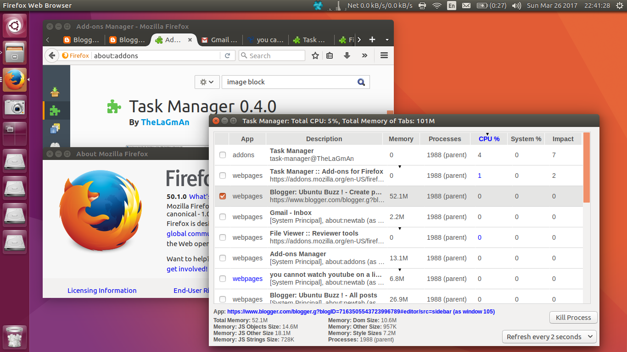Show bookmarks list icon in Firefox toolbar
Viewport: 627px width, 352px height.
click(x=330, y=55)
